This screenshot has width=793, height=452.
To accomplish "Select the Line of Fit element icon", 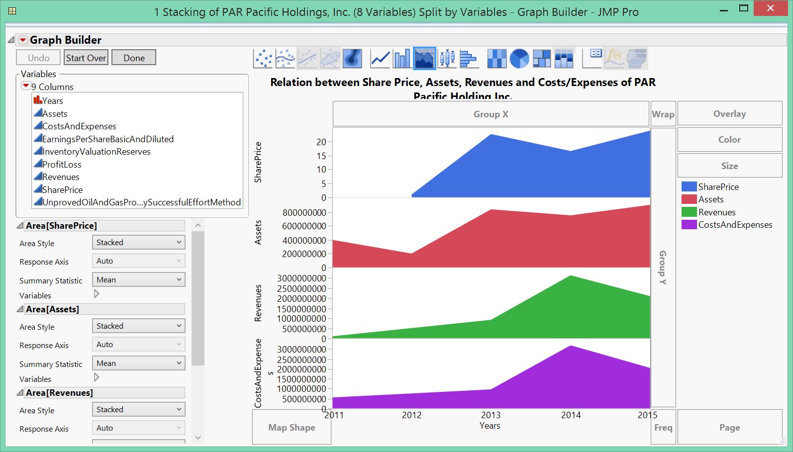I will tap(307, 58).
